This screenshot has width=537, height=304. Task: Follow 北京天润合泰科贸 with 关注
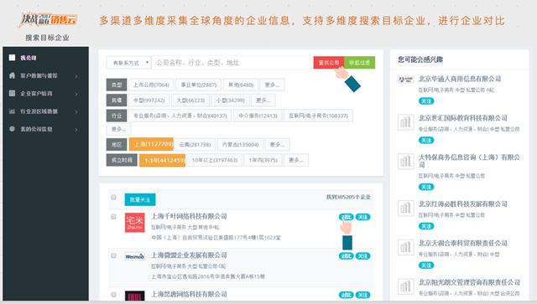[426, 265]
